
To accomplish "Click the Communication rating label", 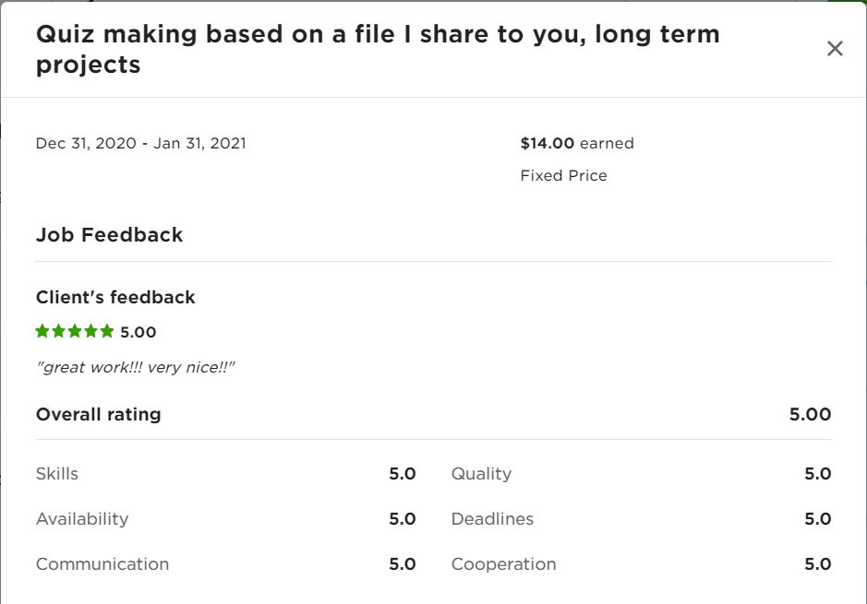I will pos(102,564).
